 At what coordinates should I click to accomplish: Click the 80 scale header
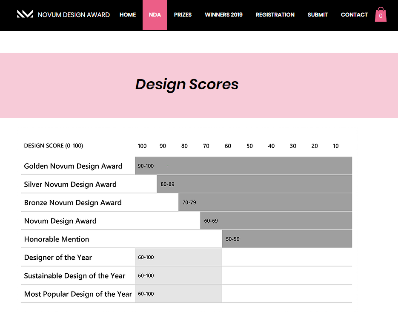[185, 146]
